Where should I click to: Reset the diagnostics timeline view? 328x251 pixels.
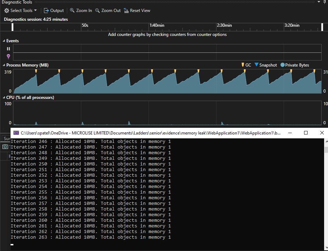(x=137, y=11)
